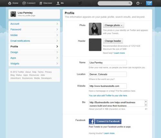Select the Profile settings item
This screenshot has height=138, width=161.
pyautogui.click(x=34, y=46)
